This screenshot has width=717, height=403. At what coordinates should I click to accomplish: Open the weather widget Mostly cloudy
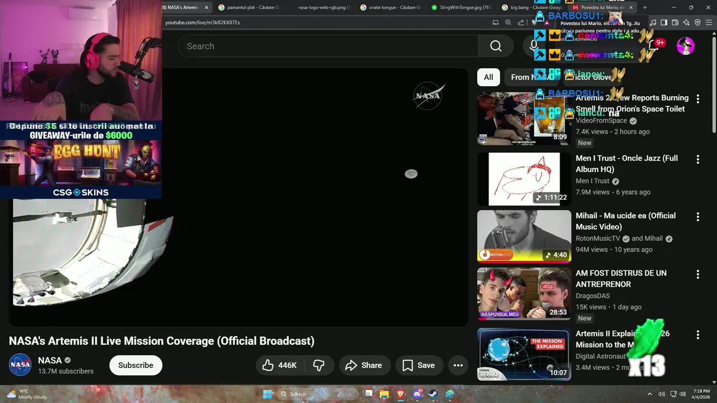(27, 394)
